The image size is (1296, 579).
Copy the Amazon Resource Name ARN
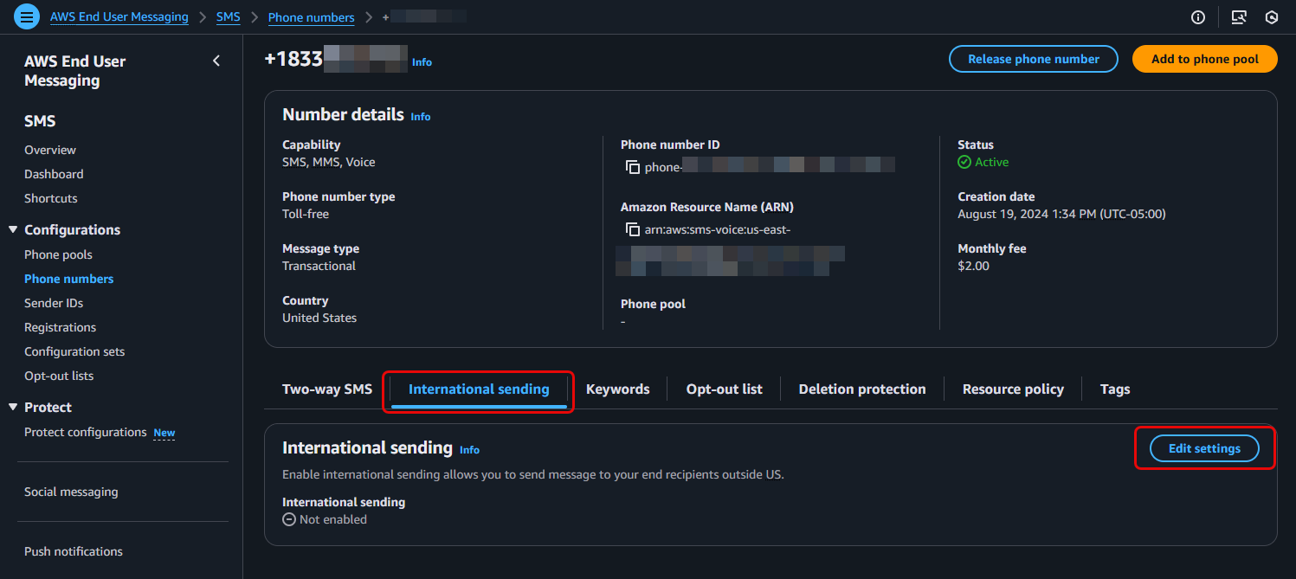point(633,229)
